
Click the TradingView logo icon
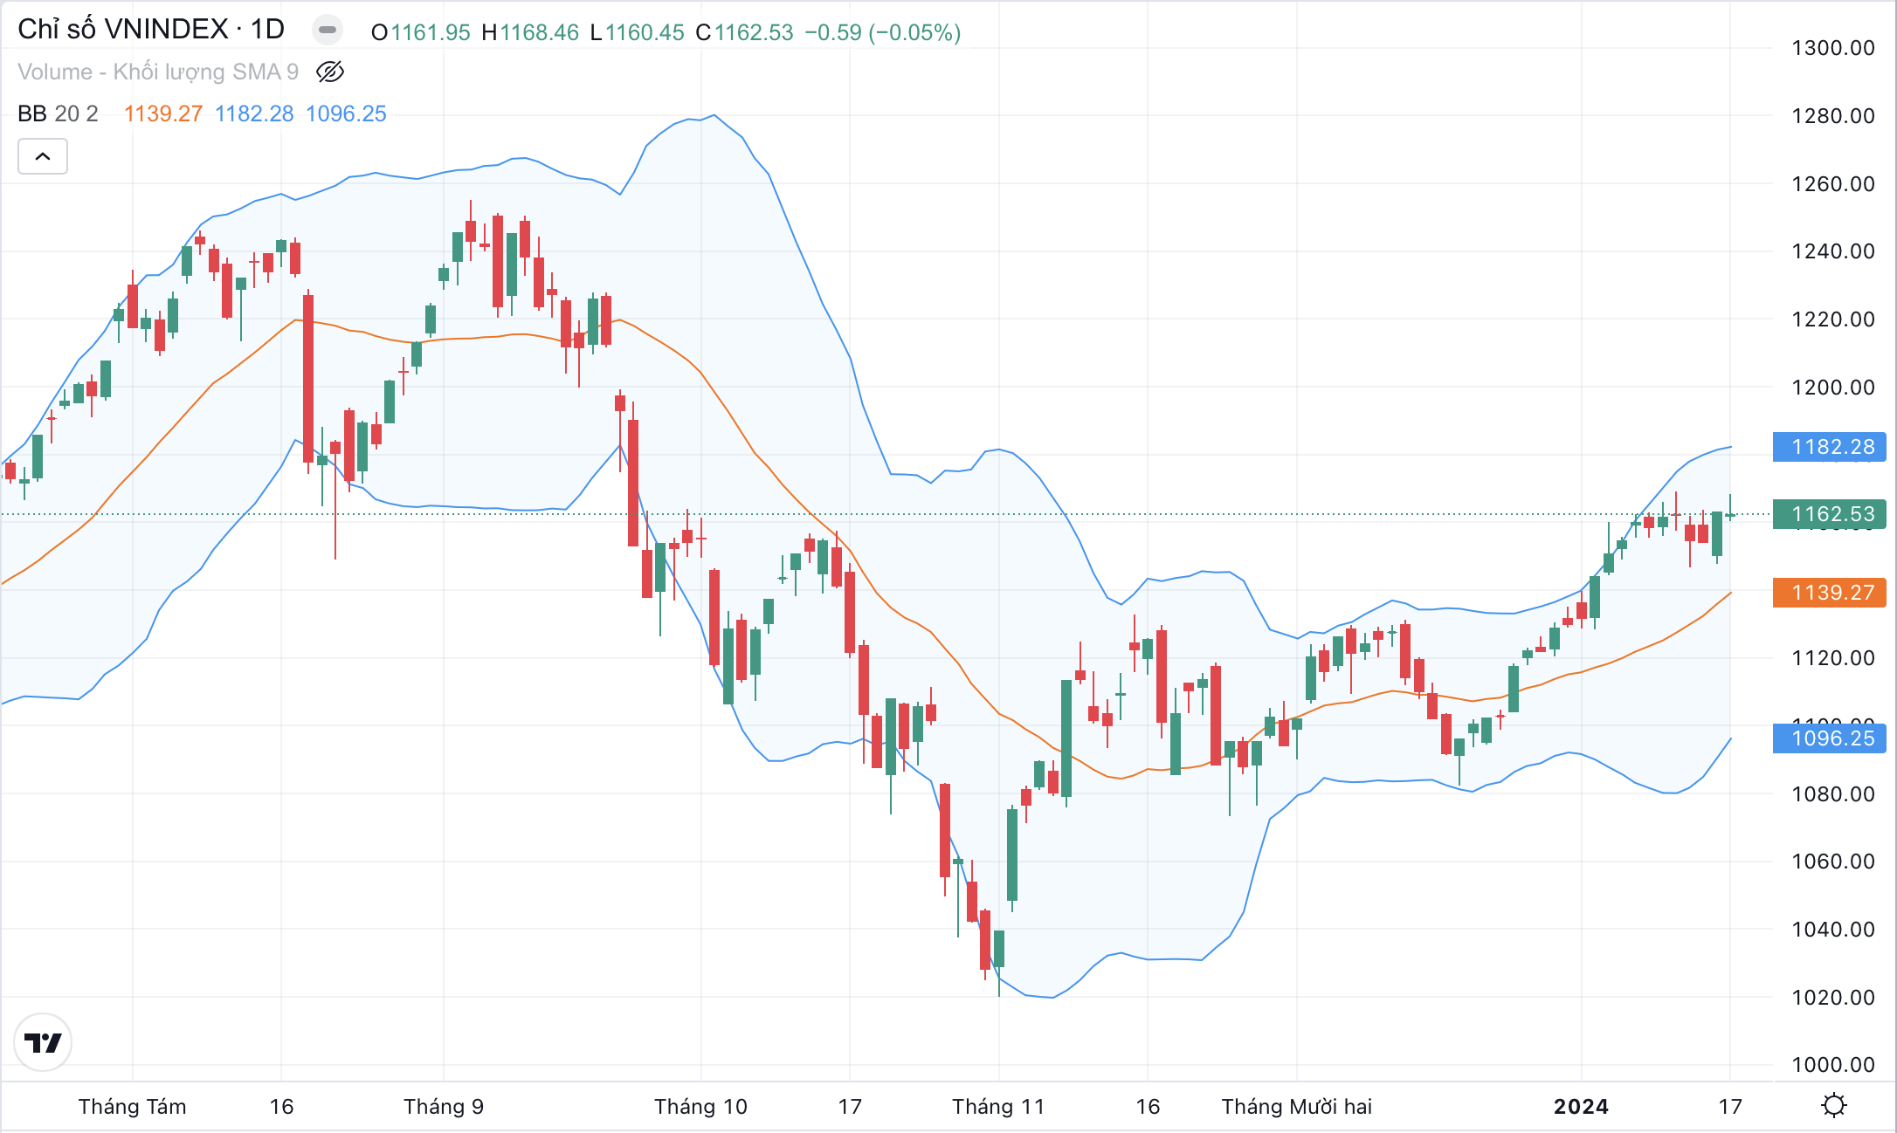coord(43,1042)
